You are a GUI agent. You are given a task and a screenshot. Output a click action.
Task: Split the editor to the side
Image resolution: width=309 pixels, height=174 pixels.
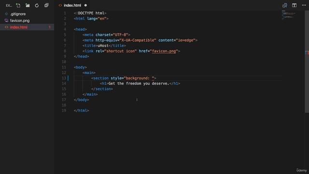click(x=294, y=5)
